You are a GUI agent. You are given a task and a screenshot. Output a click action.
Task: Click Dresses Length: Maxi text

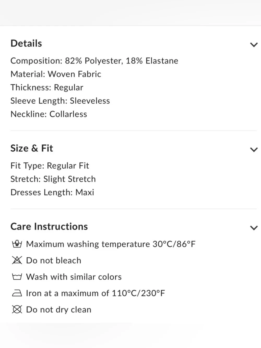pos(52,192)
